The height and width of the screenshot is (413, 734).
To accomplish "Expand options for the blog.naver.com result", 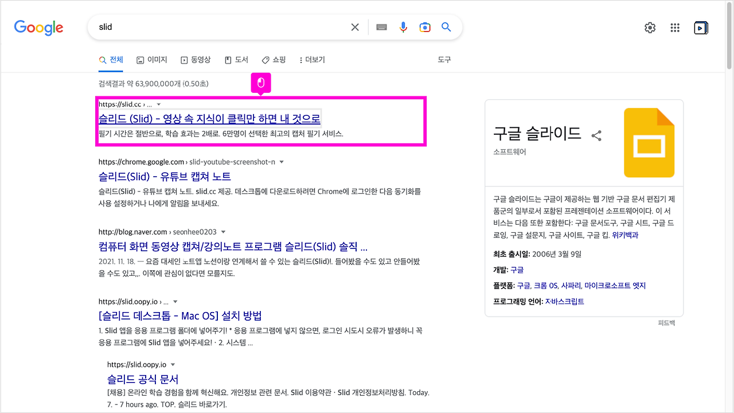I will 223,232.
